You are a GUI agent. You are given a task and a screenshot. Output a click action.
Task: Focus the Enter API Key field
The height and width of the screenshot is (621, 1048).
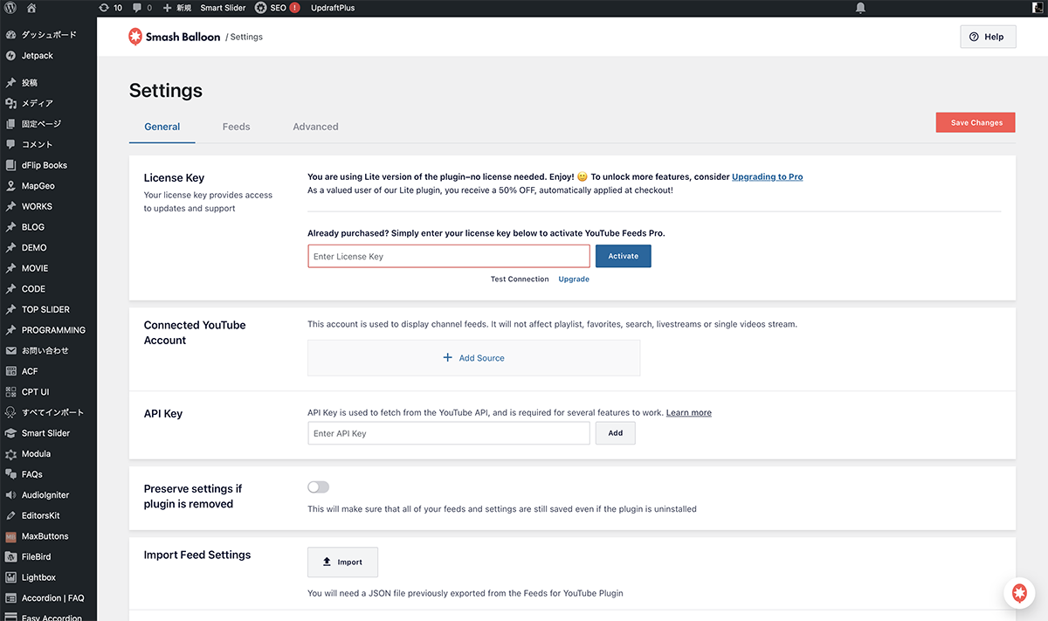[x=449, y=433]
